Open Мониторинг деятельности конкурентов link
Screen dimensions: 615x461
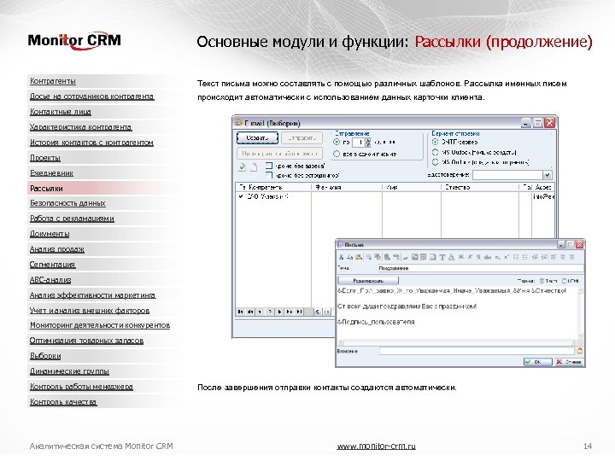[100, 325]
